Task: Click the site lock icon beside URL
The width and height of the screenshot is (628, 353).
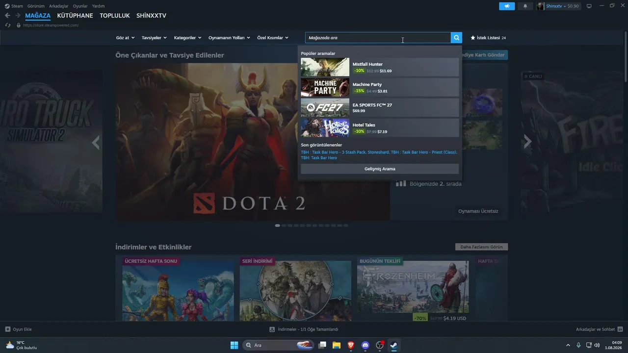Action: (19, 25)
